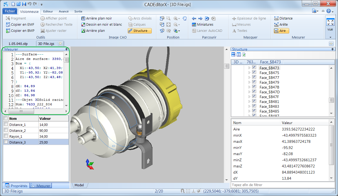Image resolution: width=338 pixels, height=196 pixels.
Task: Open the 3D view orbit dropdown arrow
Action: click(x=179, y=31)
